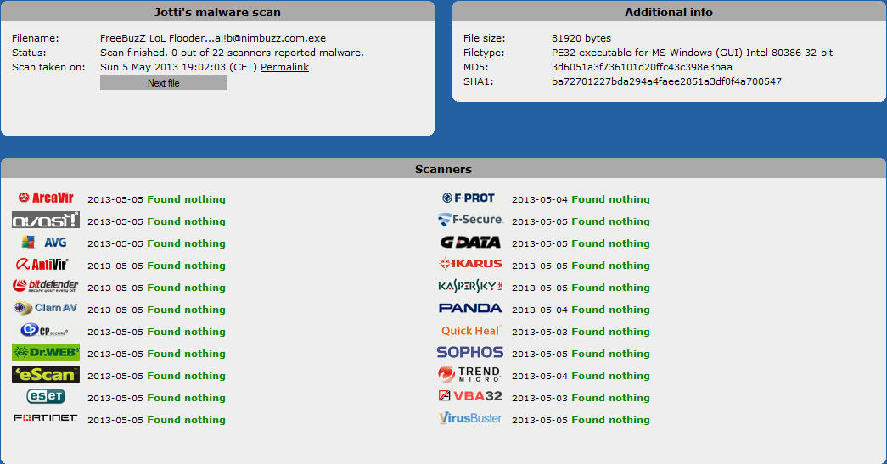The width and height of the screenshot is (887, 464).
Task: Click the Kaspersky scanner logo
Action: pyautogui.click(x=470, y=286)
